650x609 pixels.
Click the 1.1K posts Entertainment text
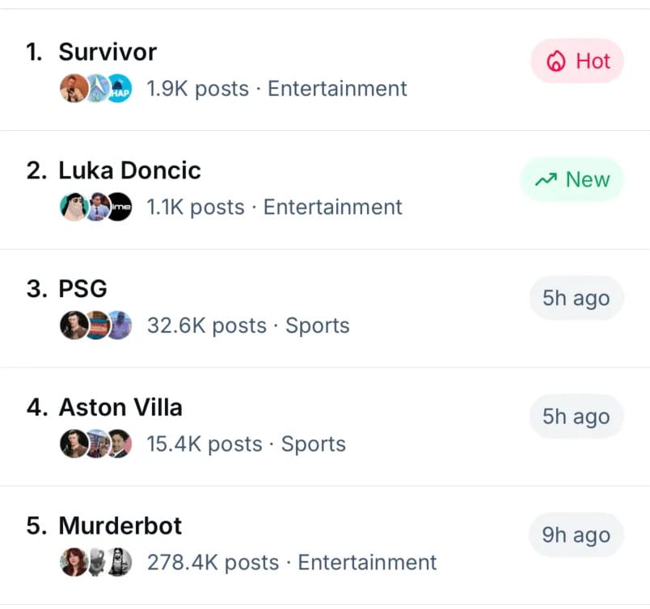[x=274, y=208]
